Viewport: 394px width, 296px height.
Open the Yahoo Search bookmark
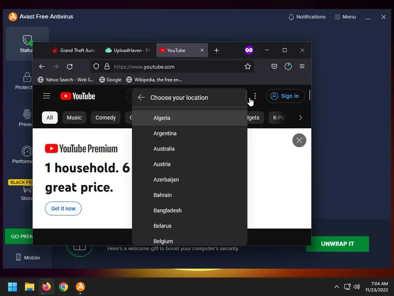tap(65, 79)
